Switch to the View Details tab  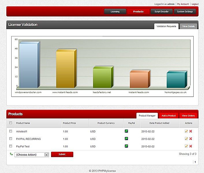pos(188,26)
